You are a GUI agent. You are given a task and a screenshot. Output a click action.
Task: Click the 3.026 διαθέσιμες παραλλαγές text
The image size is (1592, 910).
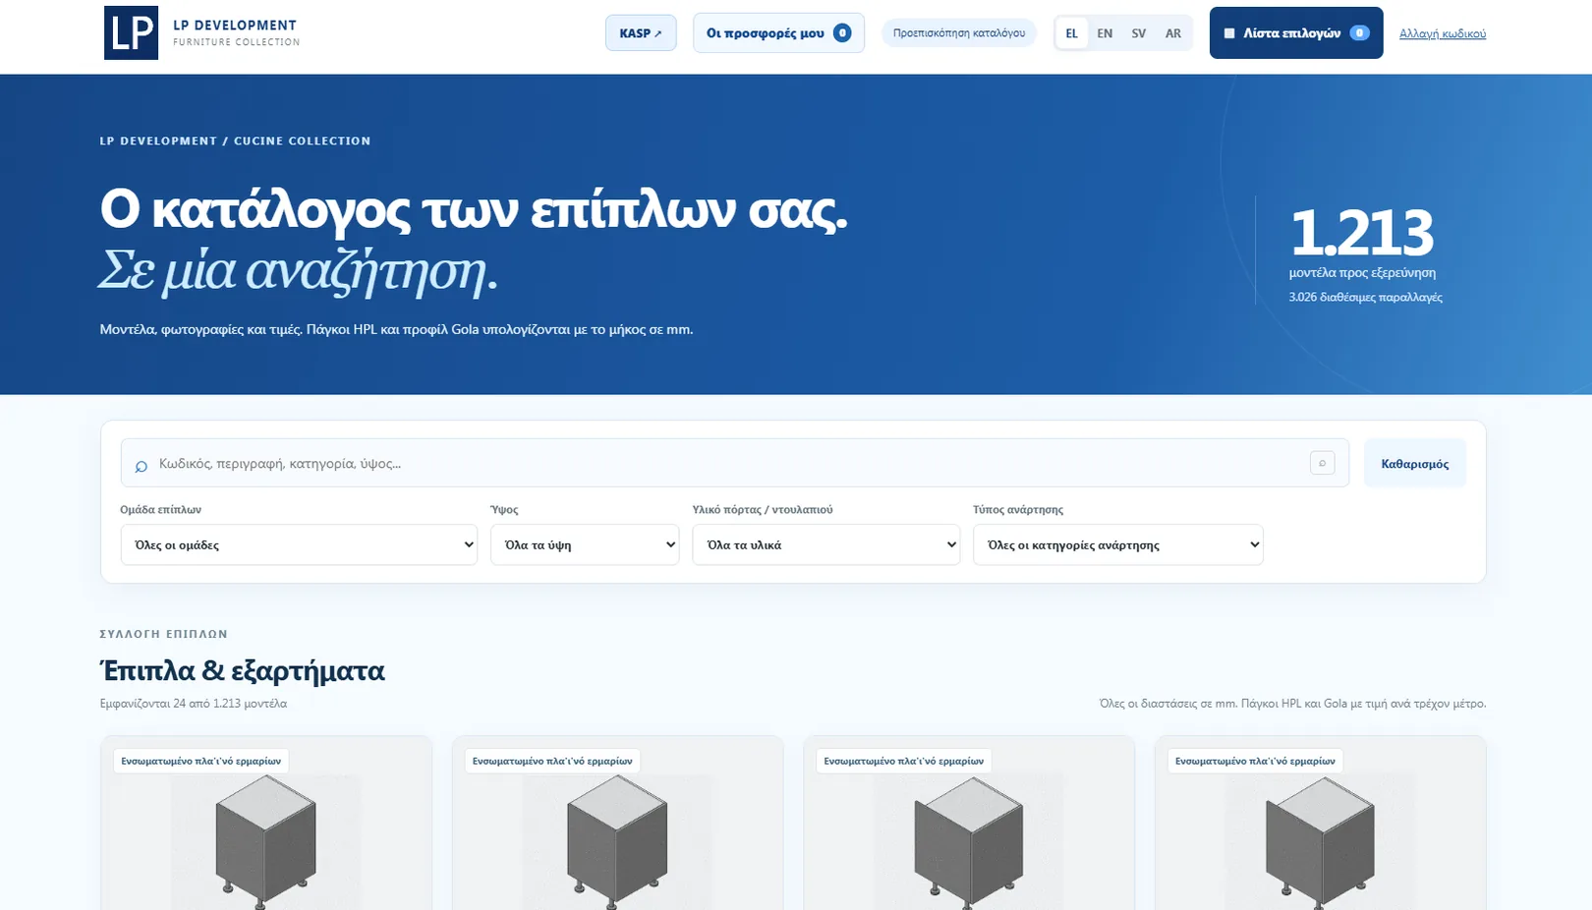[x=1366, y=297]
